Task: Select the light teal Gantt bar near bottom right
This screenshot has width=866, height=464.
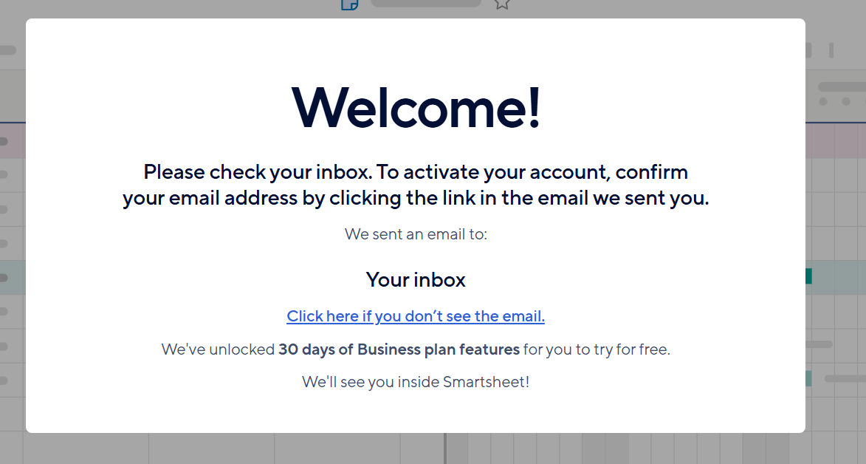Action: (x=808, y=379)
